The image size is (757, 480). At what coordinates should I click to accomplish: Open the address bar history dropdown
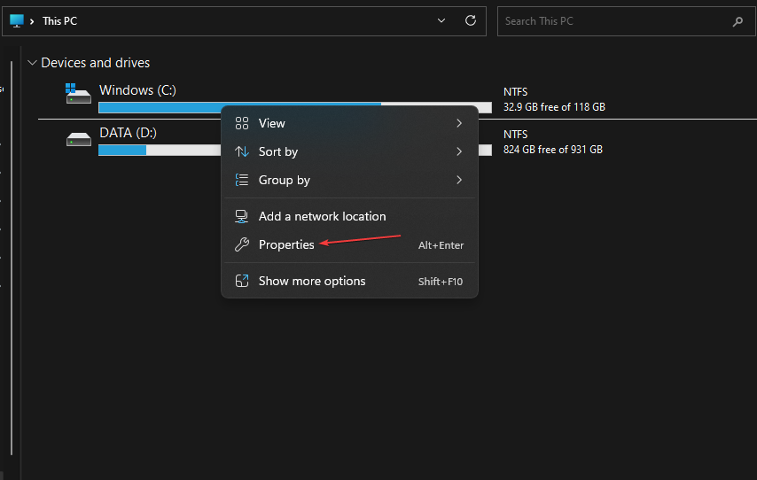coord(441,20)
